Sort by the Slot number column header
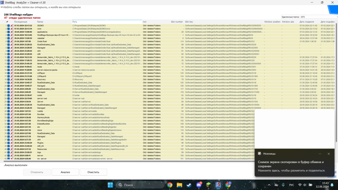 177,22
